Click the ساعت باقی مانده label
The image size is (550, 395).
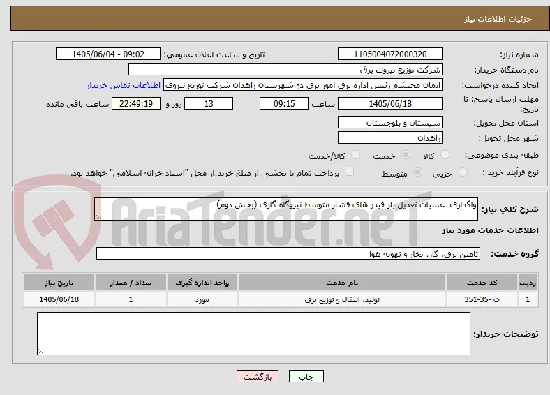point(77,104)
